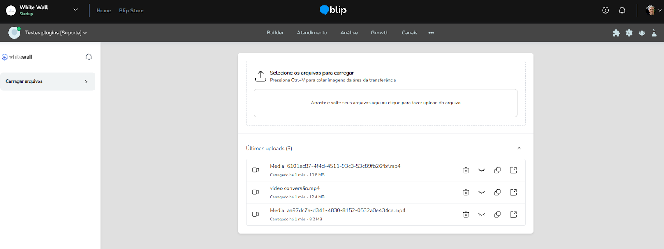Delete the video conversão.mp4 upload

pyautogui.click(x=466, y=193)
